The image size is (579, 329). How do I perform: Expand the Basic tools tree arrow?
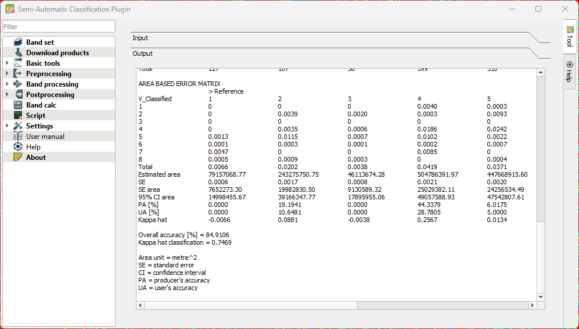[7, 63]
